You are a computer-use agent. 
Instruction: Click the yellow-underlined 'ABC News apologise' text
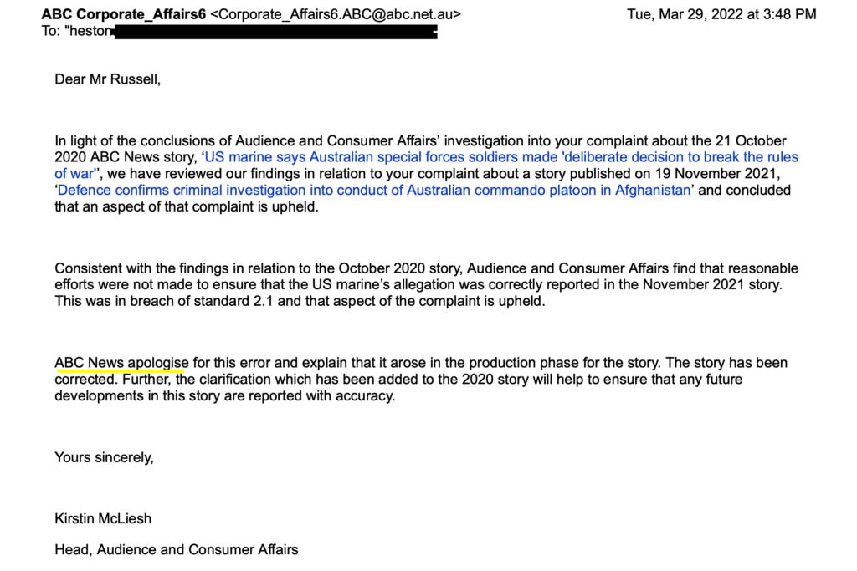pos(121,363)
